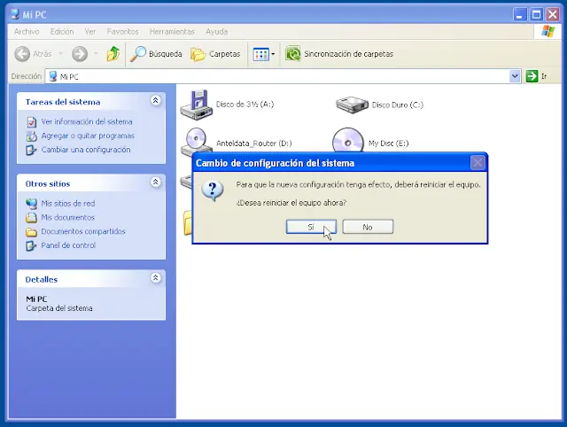Expand the views dropdown arrow
The height and width of the screenshot is (427, 567).
(273, 54)
